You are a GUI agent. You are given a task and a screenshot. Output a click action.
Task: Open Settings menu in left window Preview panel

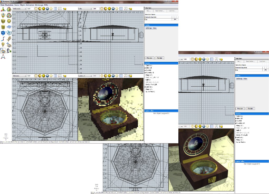tap(149, 28)
